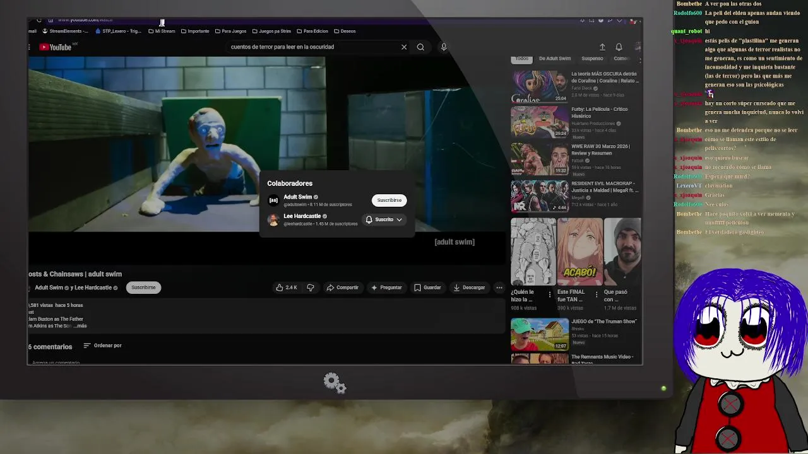Click Lee Hardcastle's avatar in Colaboradores
Image resolution: width=808 pixels, height=454 pixels.
pyautogui.click(x=273, y=219)
